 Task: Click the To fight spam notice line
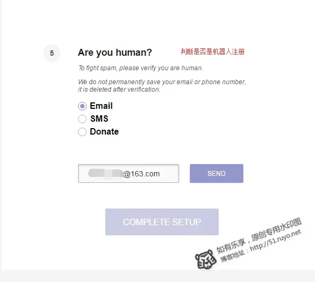click(141, 68)
